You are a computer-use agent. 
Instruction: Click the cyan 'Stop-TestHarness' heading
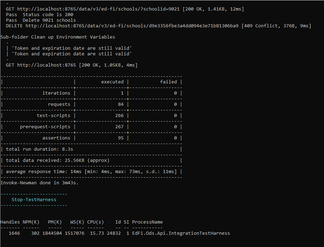click(34, 200)
